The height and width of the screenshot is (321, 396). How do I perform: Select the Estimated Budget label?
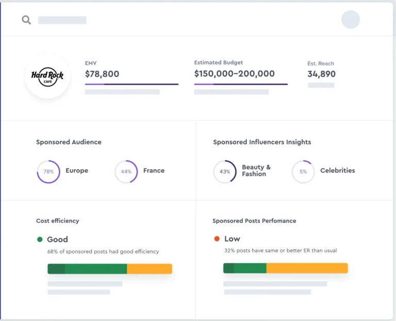click(219, 62)
